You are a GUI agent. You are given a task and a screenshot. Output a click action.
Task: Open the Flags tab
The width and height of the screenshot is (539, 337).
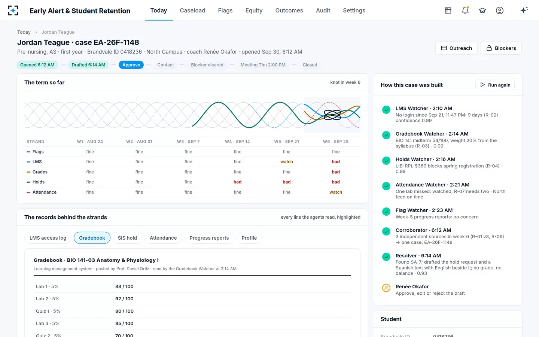pos(225,10)
